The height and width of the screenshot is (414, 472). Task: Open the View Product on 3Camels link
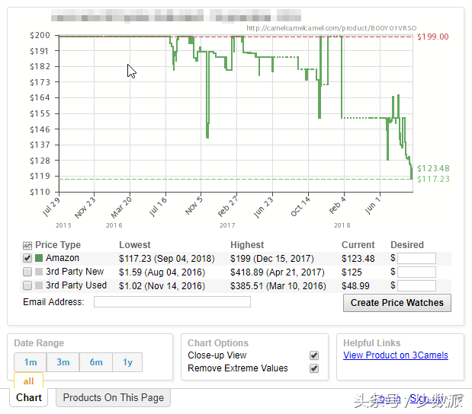pyautogui.click(x=396, y=355)
